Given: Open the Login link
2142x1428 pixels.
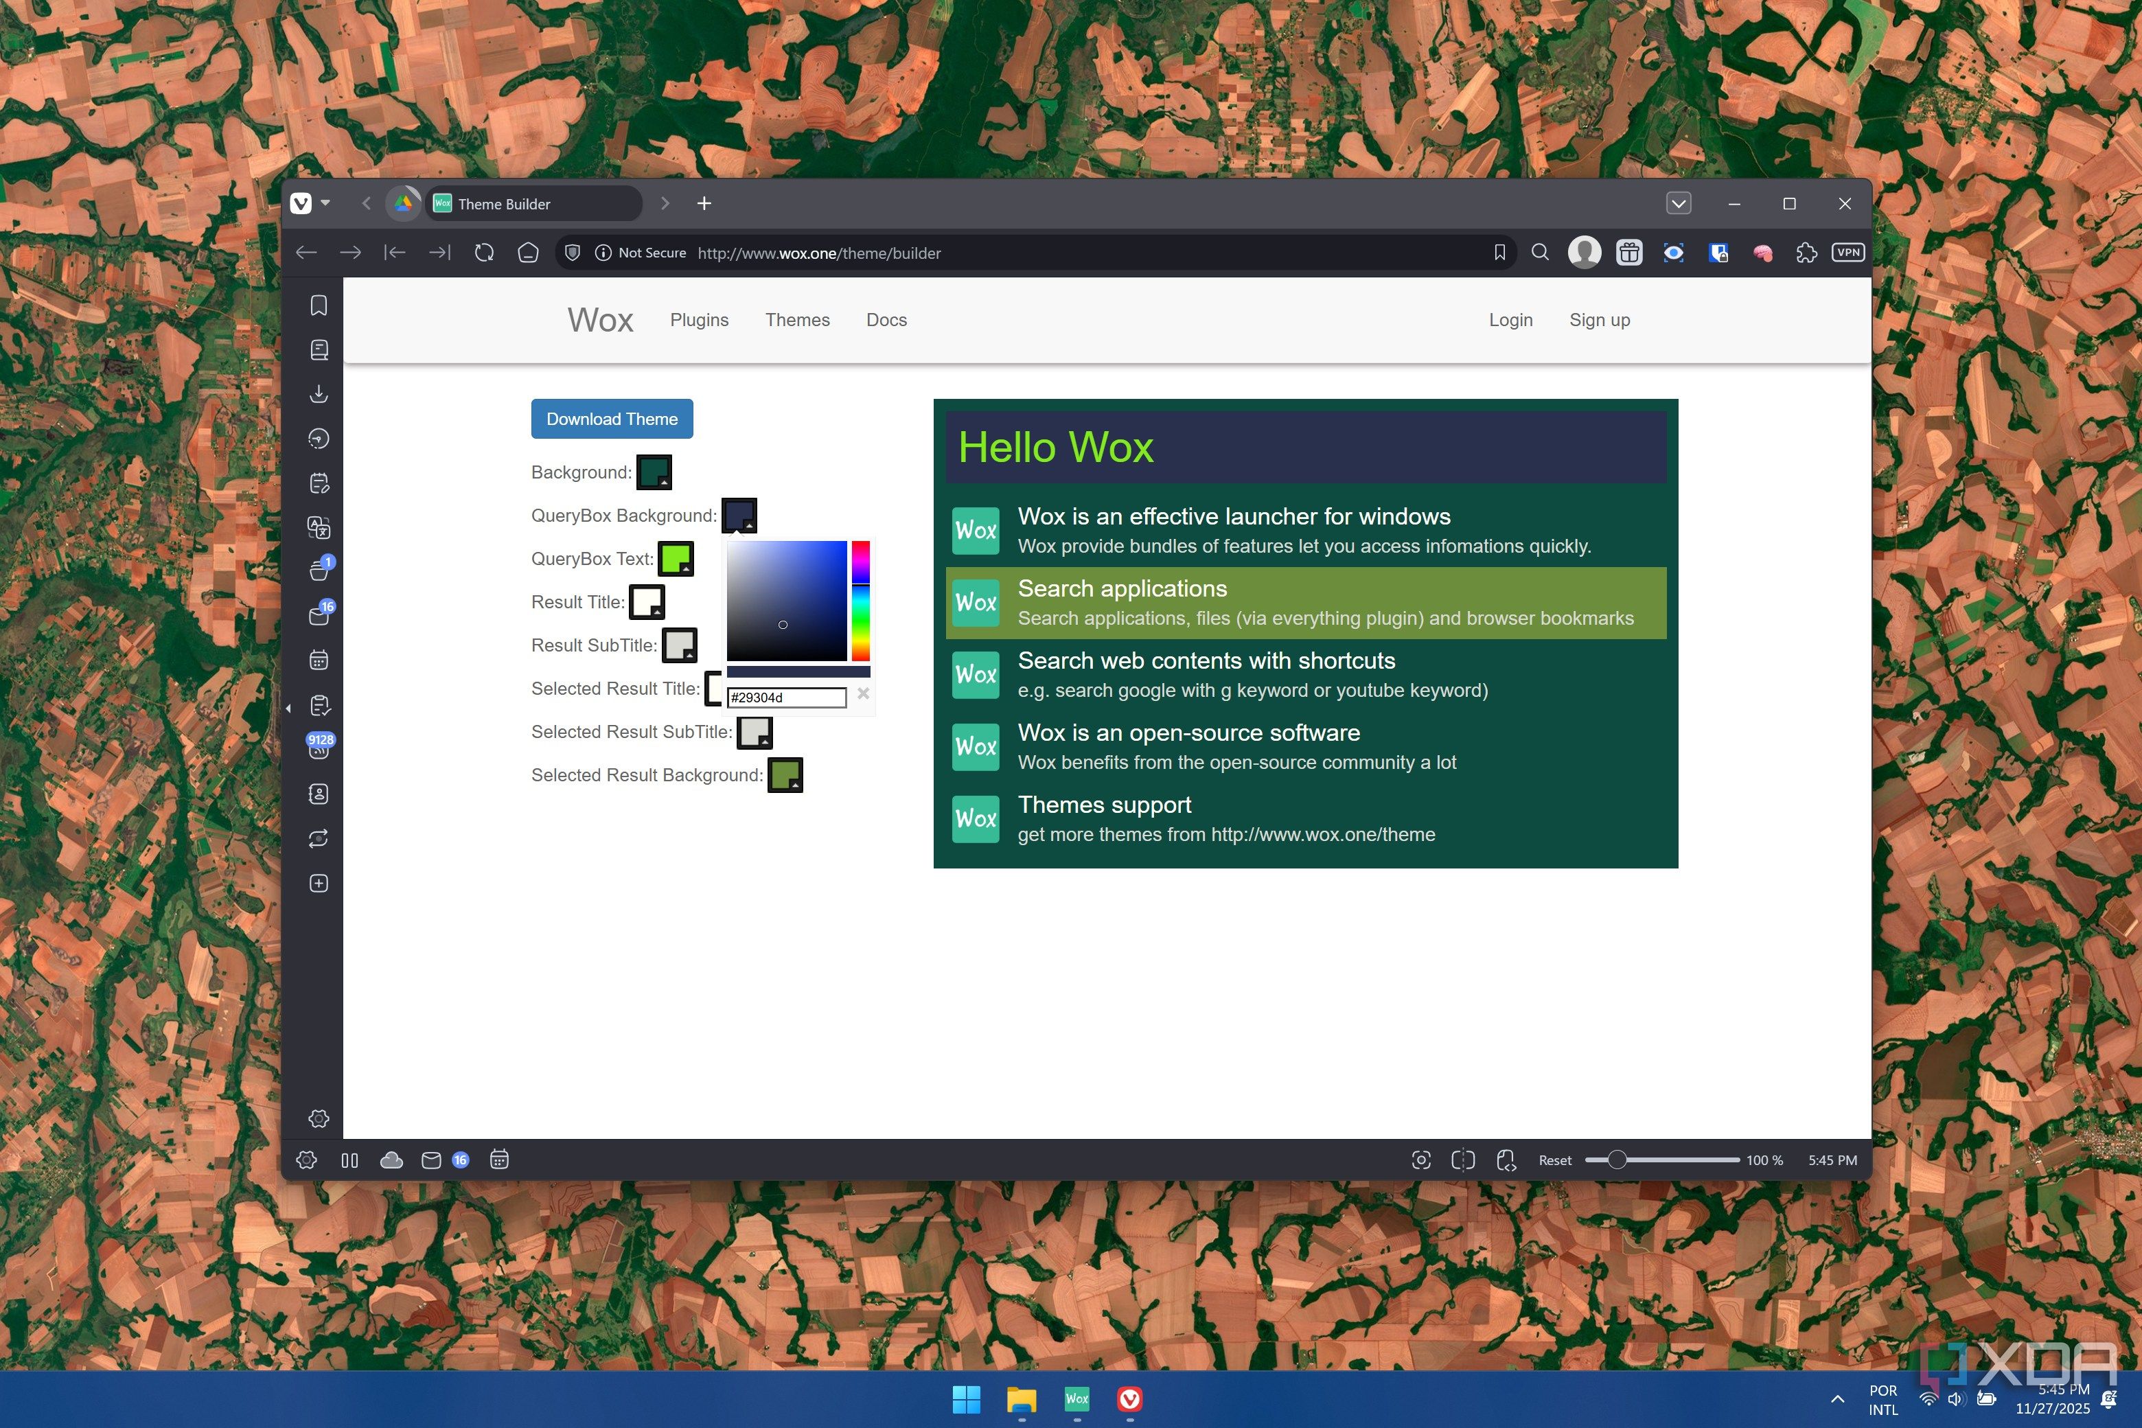Looking at the screenshot, I should pyautogui.click(x=1511, y=320).
